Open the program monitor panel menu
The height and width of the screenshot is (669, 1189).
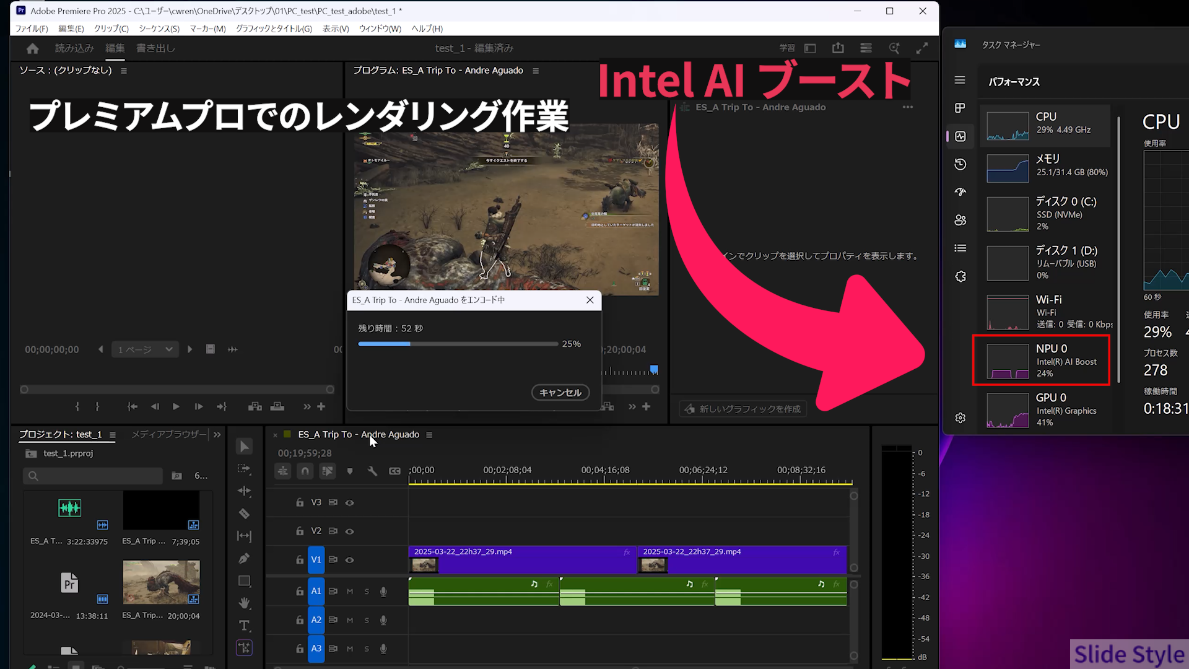click(536, 71)
